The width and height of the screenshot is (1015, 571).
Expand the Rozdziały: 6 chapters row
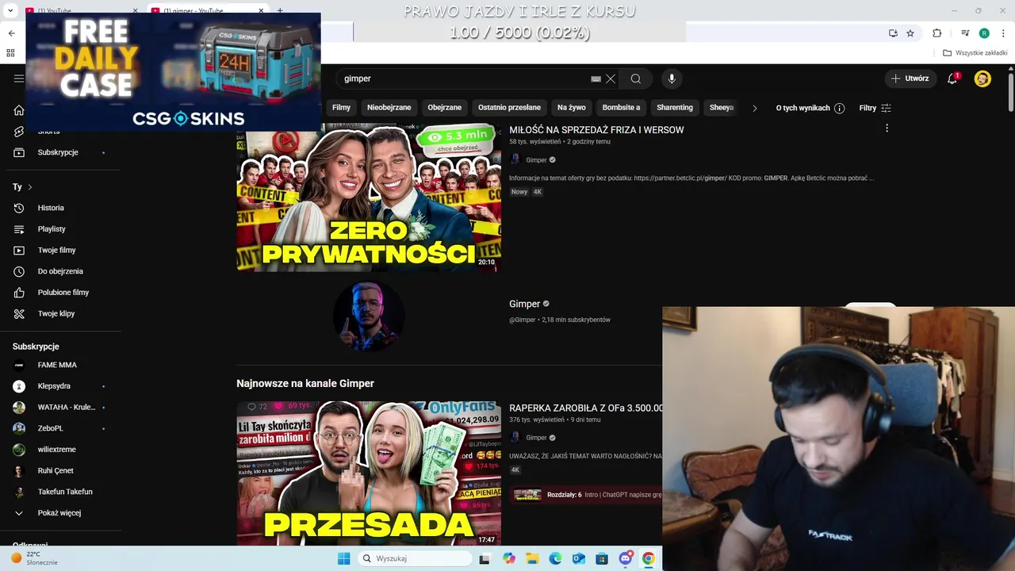586,495
